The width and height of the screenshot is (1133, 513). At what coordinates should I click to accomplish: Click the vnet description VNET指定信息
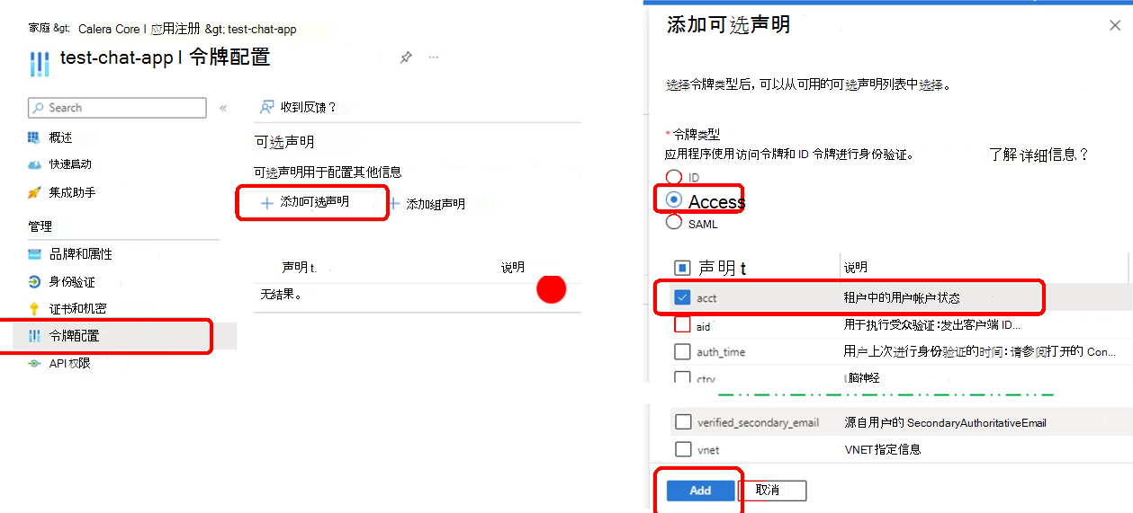(883, 449)
